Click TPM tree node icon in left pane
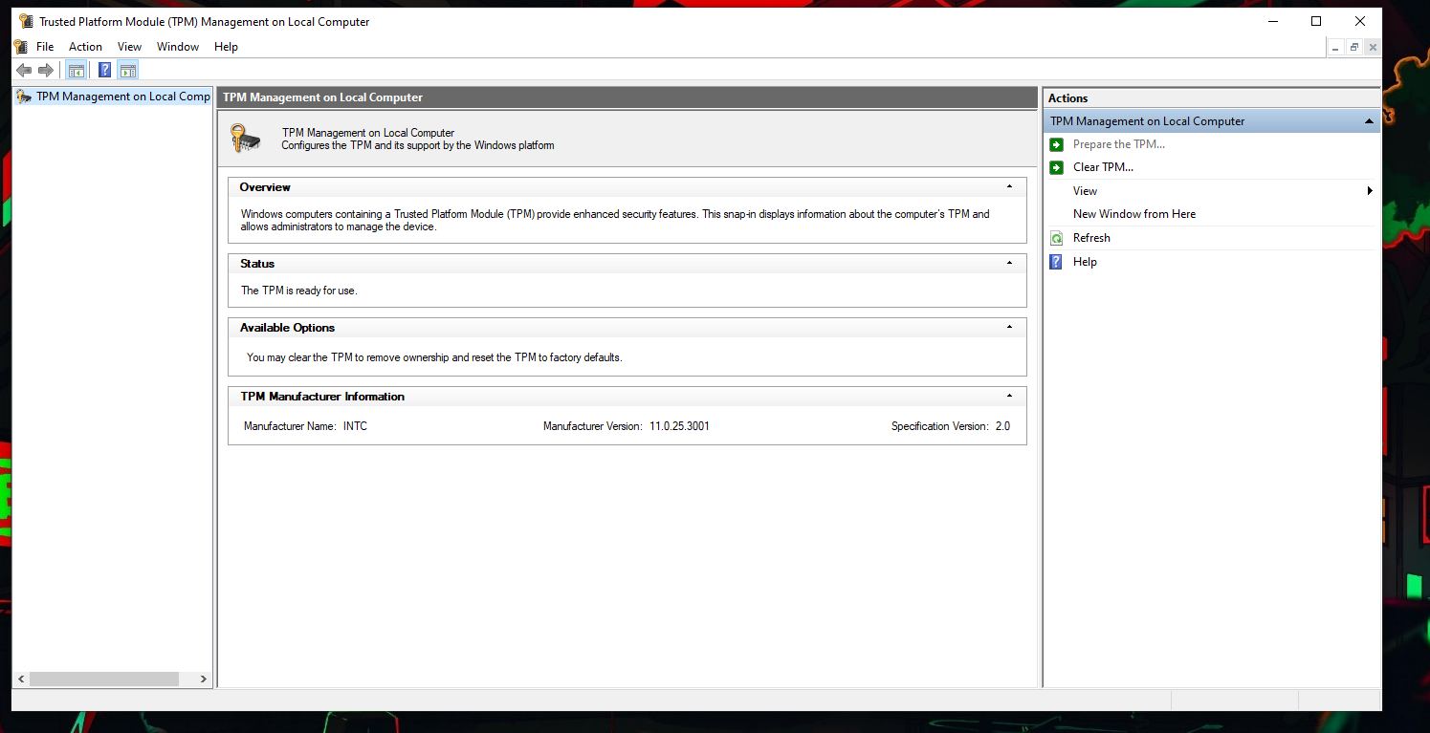The image size is (1430, 733). point(24,96)
